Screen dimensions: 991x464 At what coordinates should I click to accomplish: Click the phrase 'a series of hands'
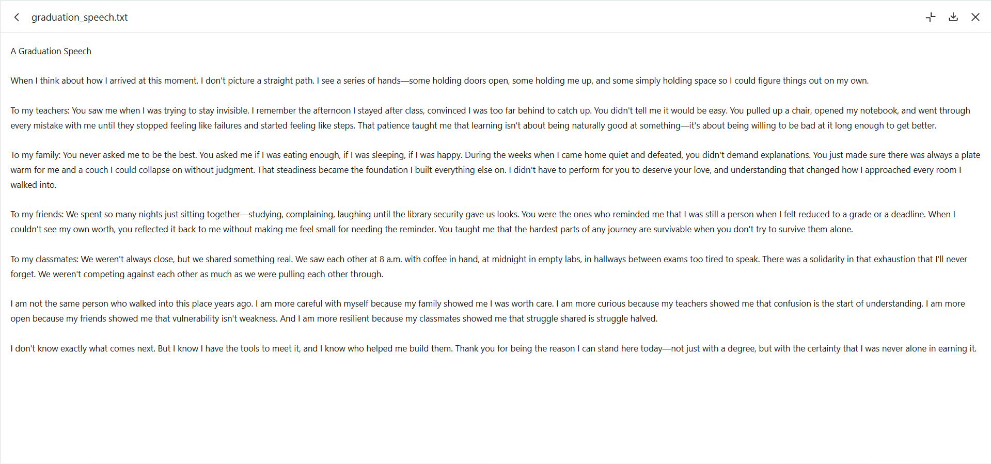pyautogui.click(x=368, y=81)
